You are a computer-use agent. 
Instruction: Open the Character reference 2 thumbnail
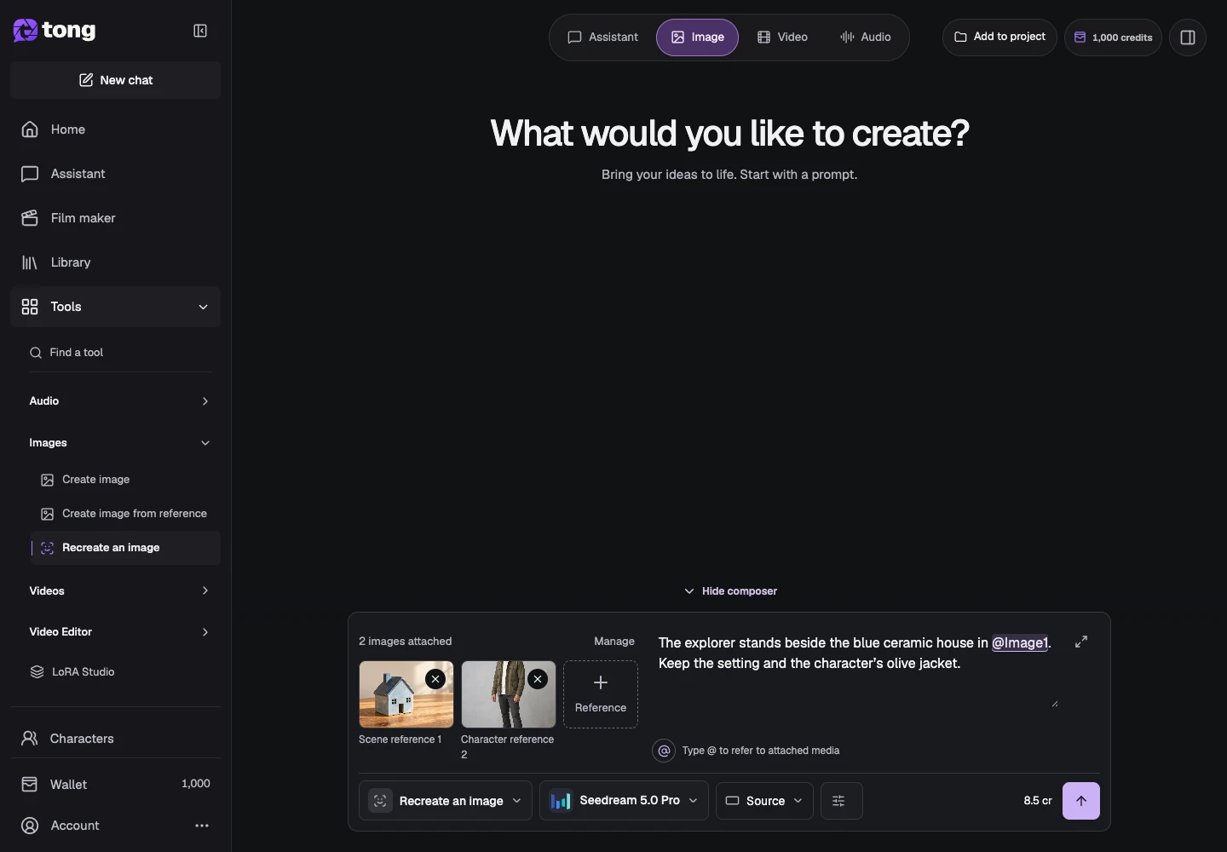(x=509, y=694)
